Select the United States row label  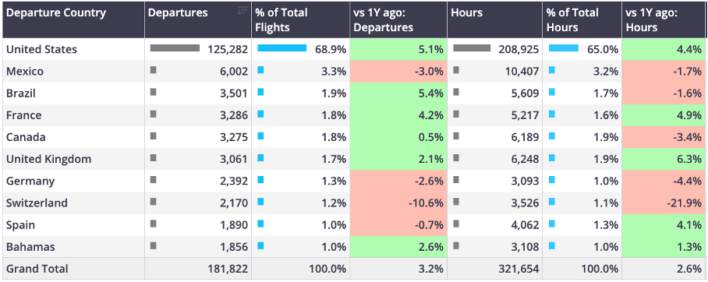(x=41, y=49)
